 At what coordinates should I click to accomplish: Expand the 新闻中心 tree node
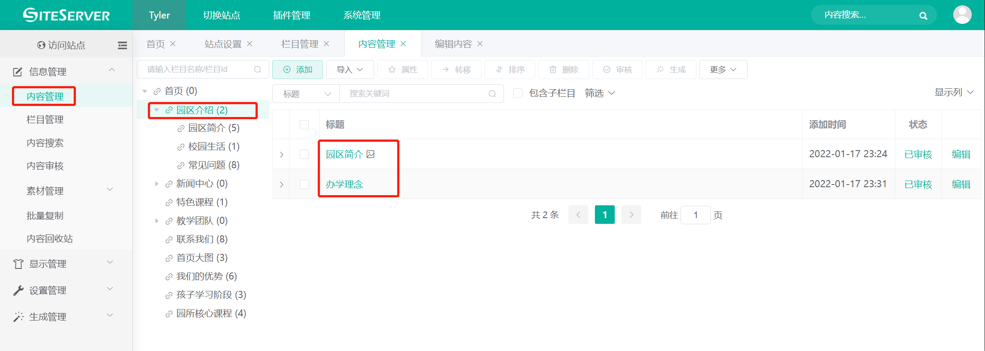coord(157,184)
